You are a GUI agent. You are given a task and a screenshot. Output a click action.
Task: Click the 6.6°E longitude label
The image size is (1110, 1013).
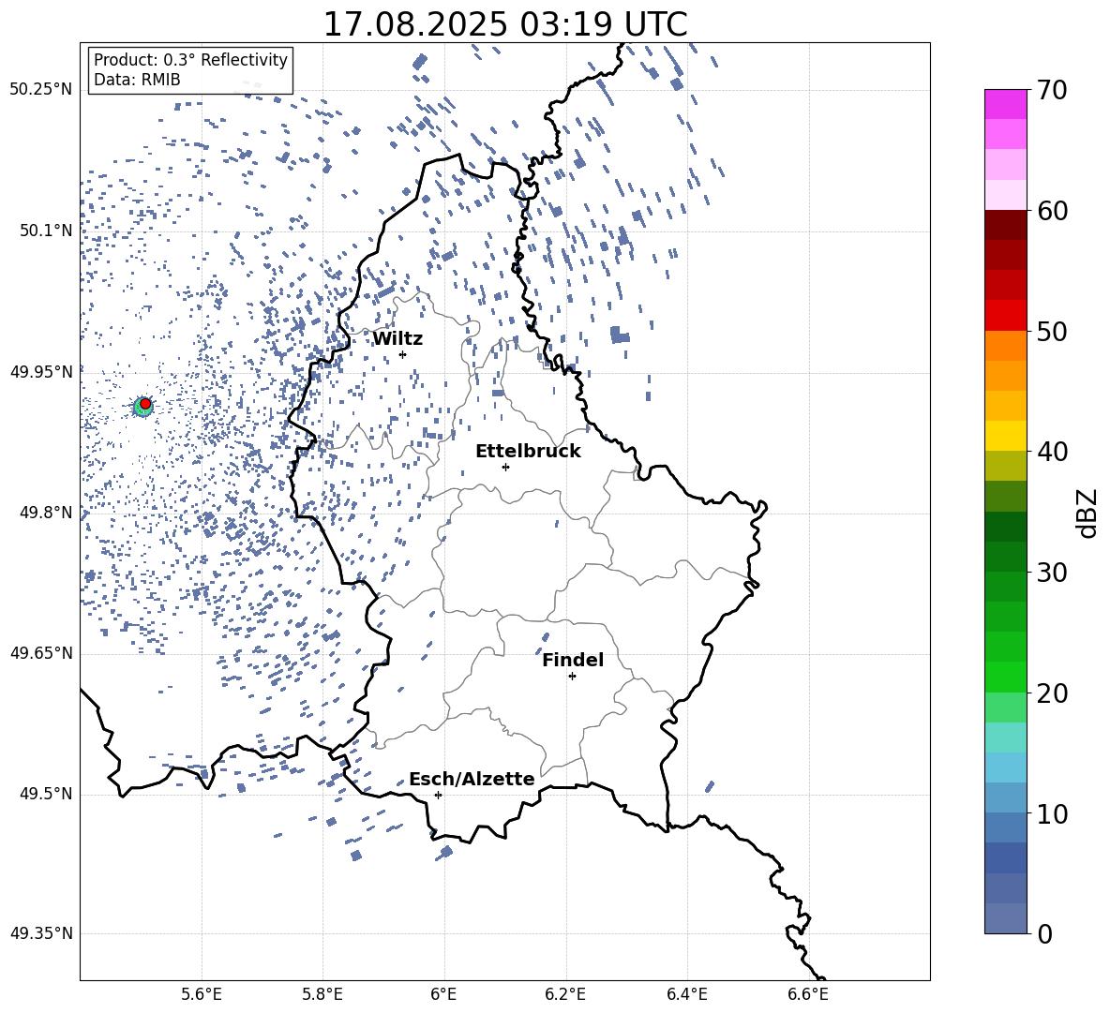[x=808, y=995]
